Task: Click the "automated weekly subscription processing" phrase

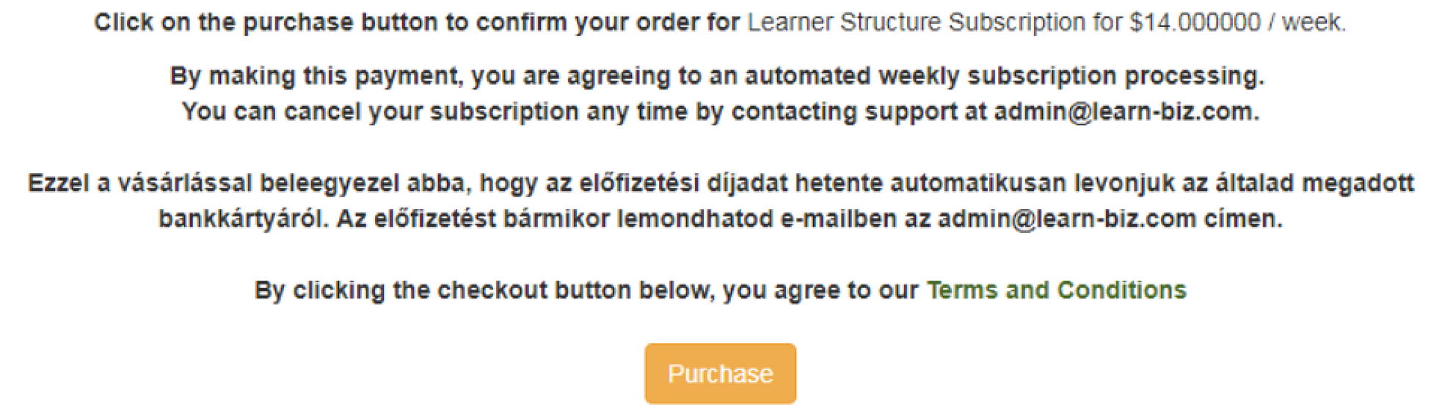Action: [x=1003, y=76]
